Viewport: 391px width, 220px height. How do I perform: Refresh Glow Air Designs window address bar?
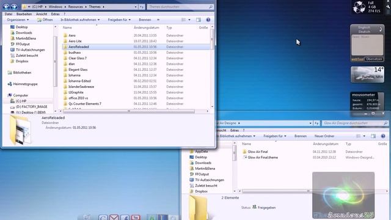pos(316,123)
